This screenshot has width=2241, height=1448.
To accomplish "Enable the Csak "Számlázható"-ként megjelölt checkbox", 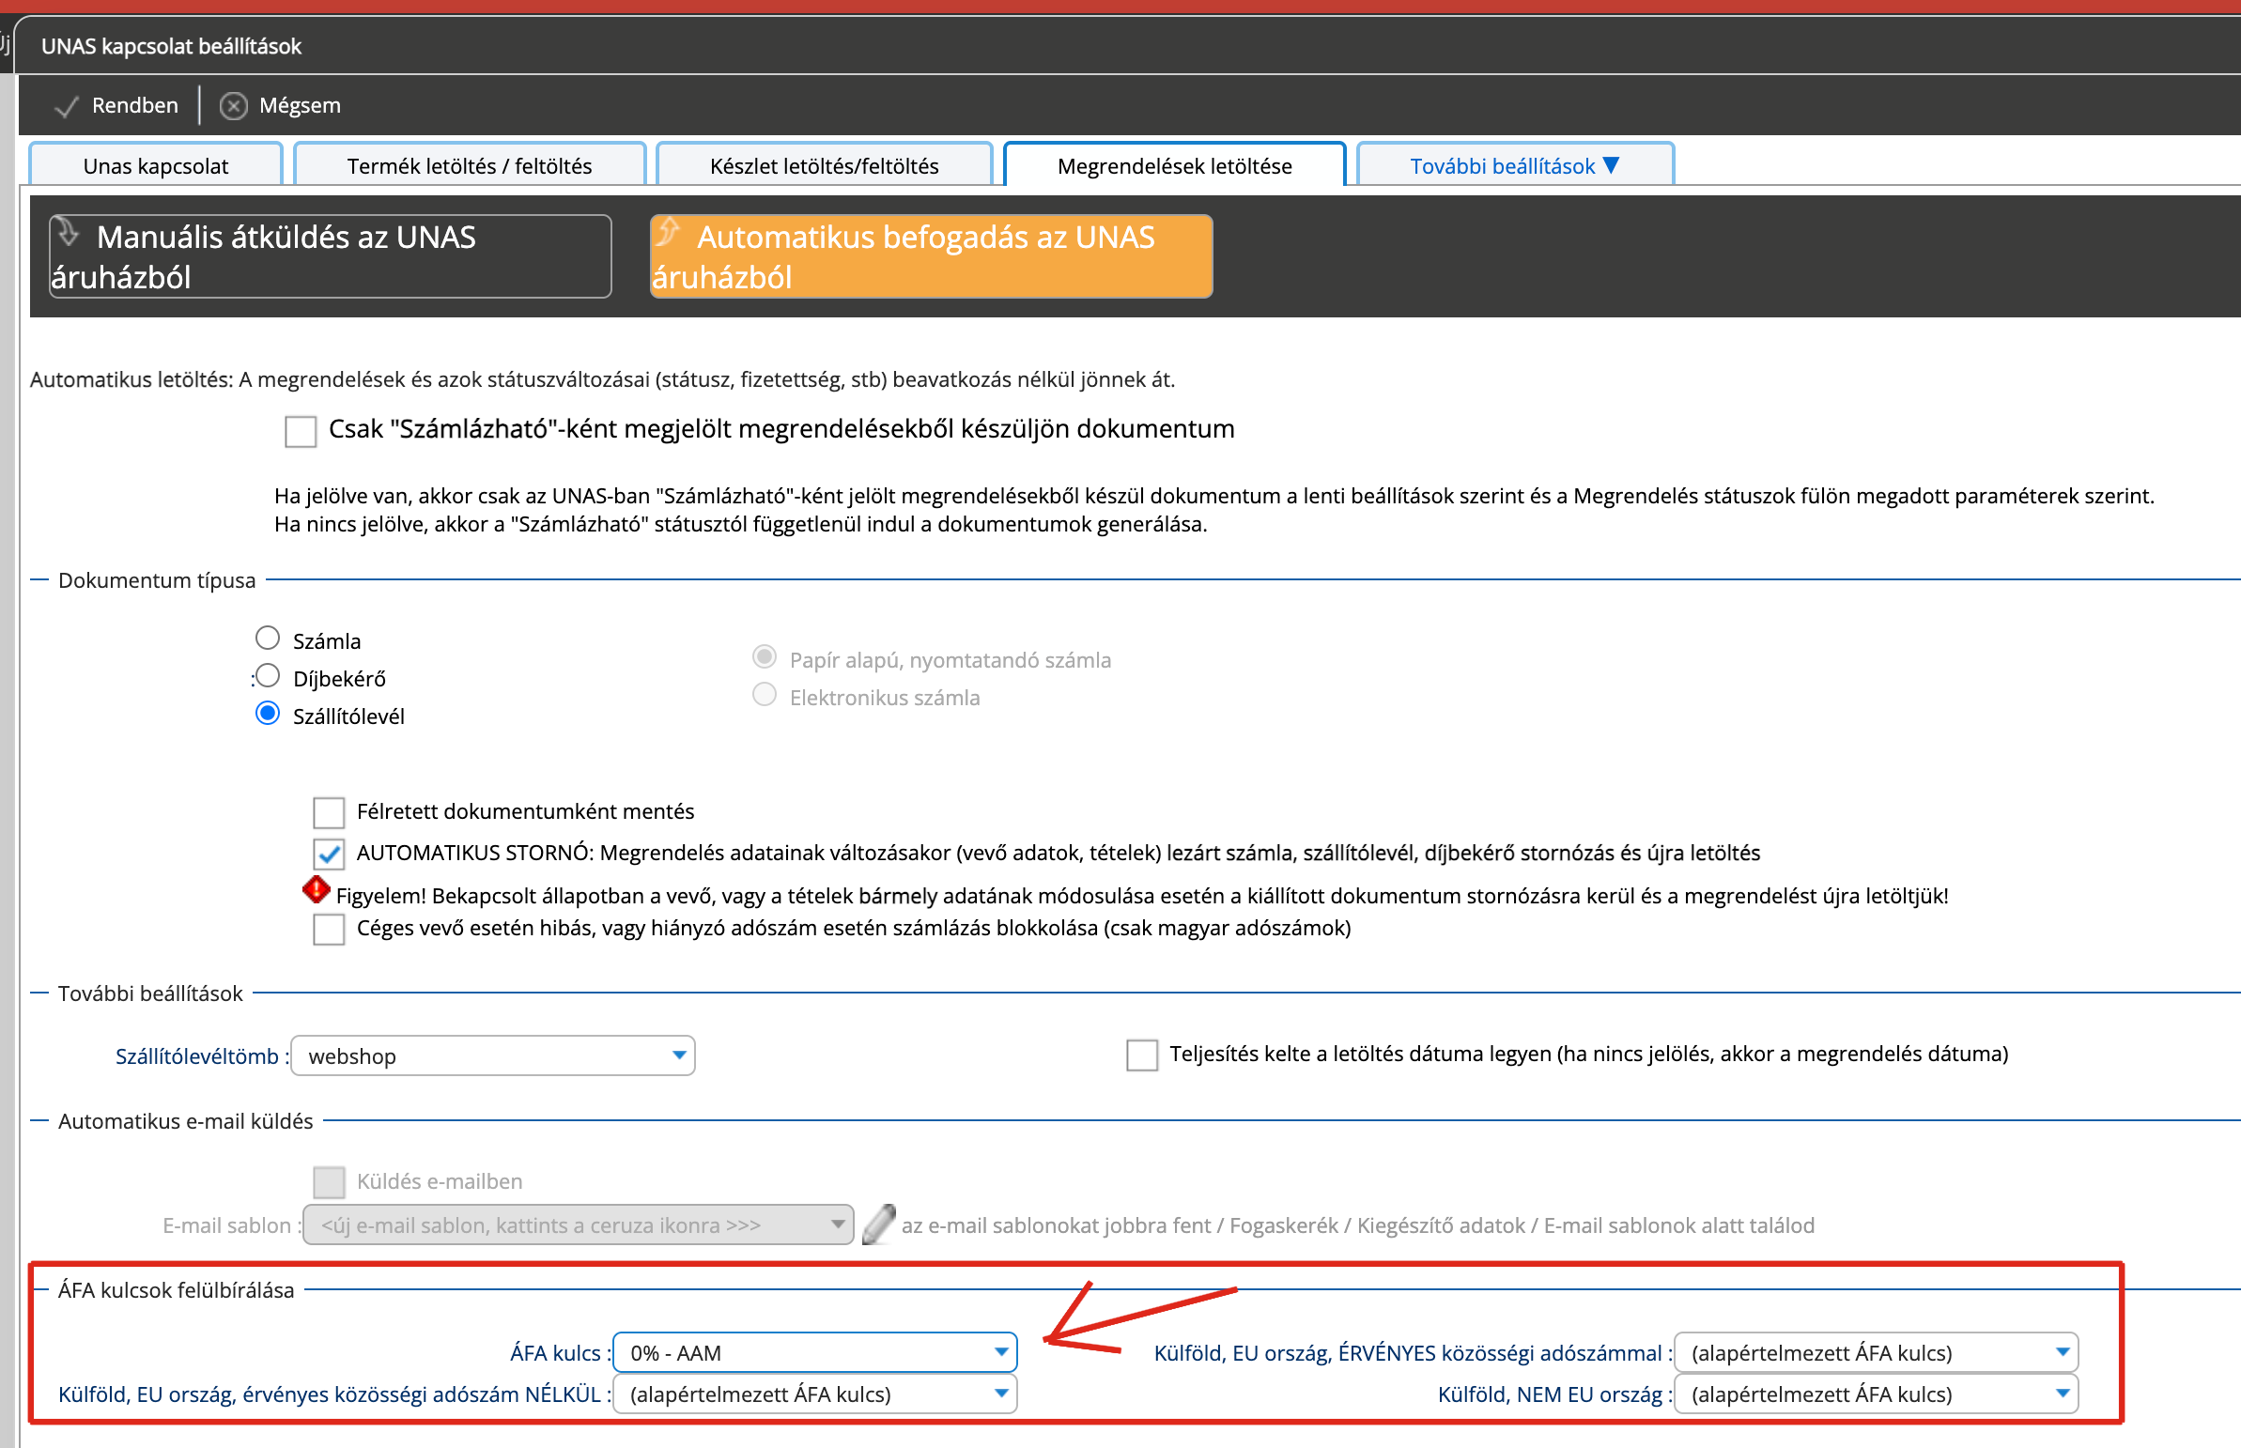I will click(x=300, y=432).
